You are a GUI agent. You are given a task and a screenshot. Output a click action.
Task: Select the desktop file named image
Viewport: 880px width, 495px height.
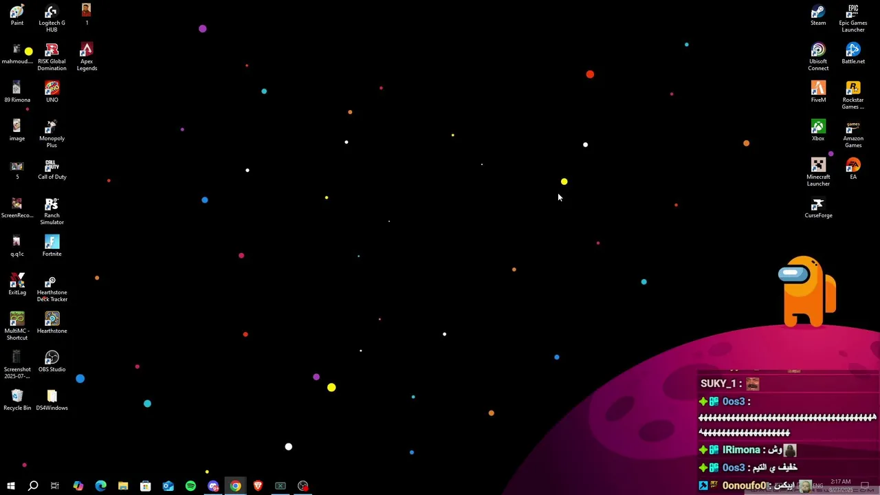click(x=17, y=131)
